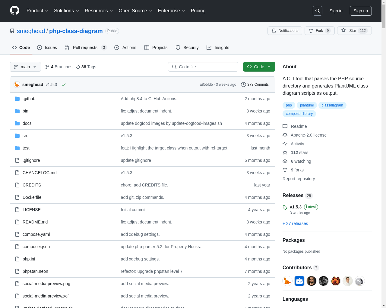386x308 pixels.
Task: Click the file icon beside Dockerfile
Action: 17,197
